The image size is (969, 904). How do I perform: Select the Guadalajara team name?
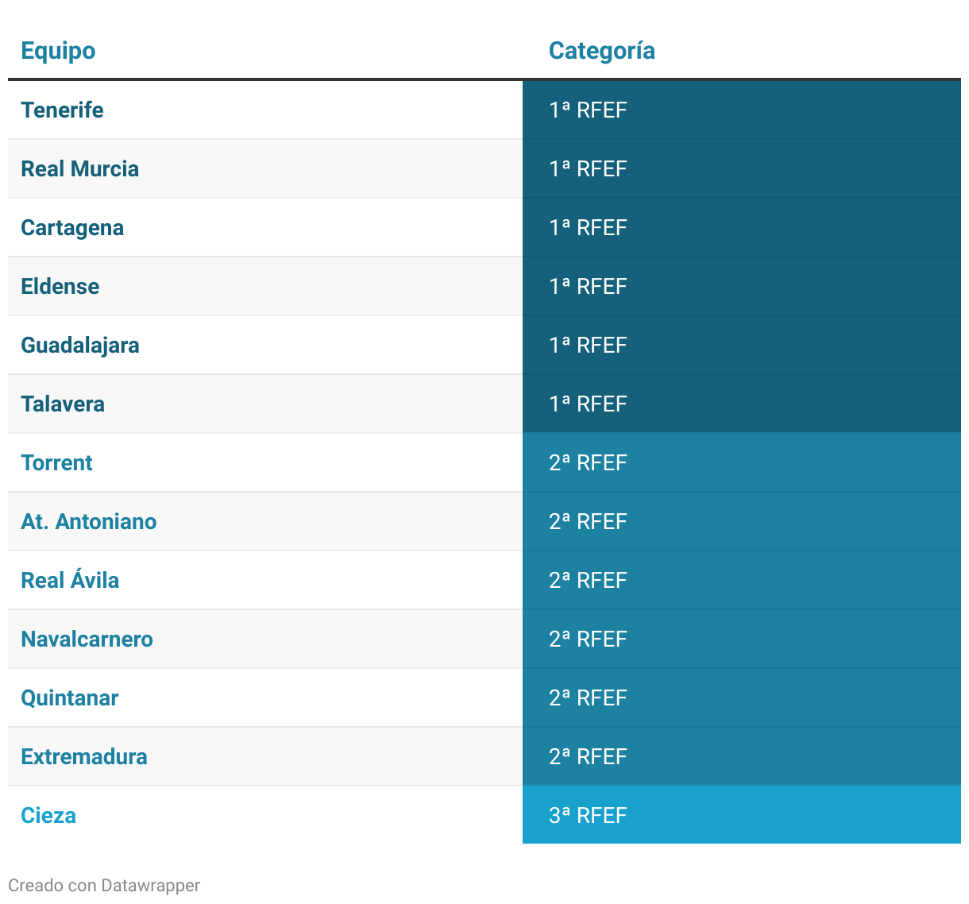(80, 345)
